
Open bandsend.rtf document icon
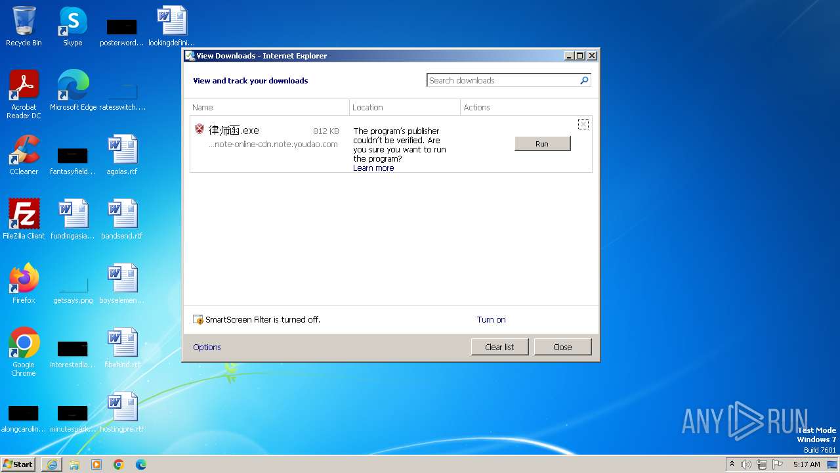pos(122,219)
